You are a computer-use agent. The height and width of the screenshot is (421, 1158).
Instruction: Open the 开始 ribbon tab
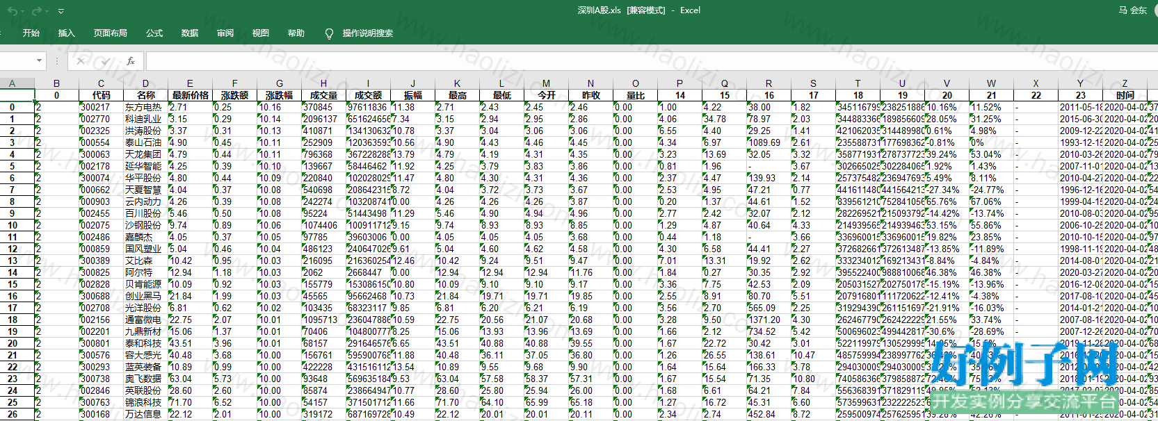(31, 33)
